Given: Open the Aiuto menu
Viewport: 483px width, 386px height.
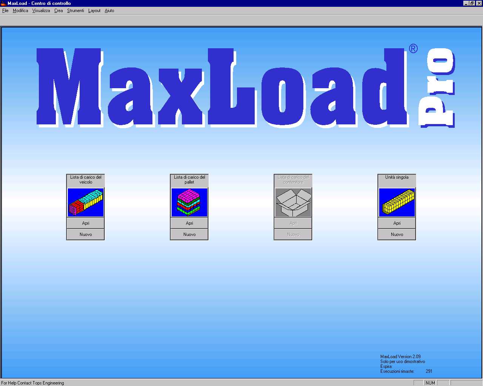Looking at the screenshot, I should click(109, 11).
